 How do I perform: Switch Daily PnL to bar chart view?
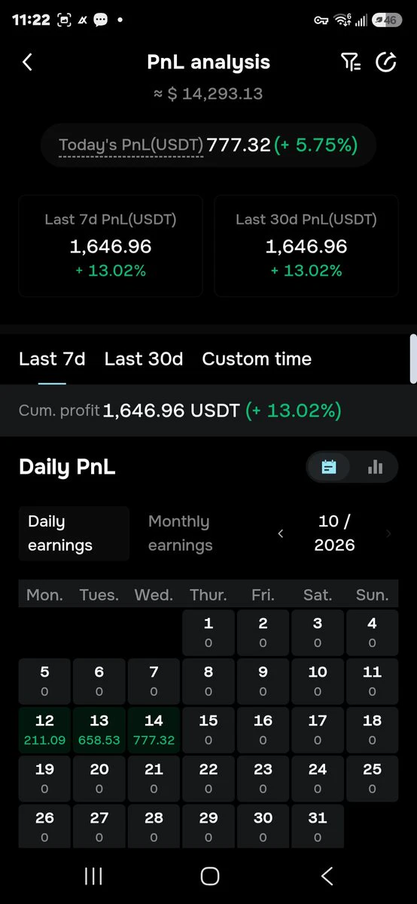tap(375, 468)
